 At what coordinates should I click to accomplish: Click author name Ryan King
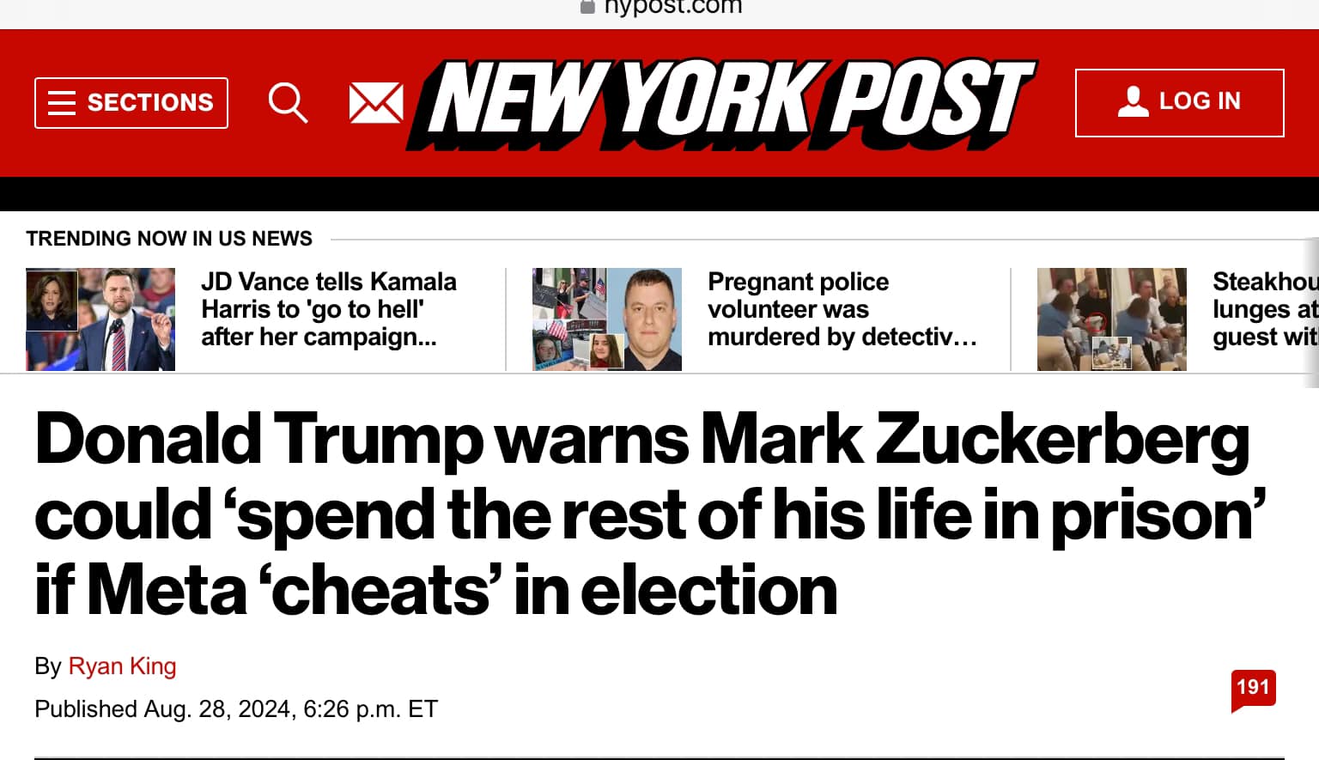[122, 666]
